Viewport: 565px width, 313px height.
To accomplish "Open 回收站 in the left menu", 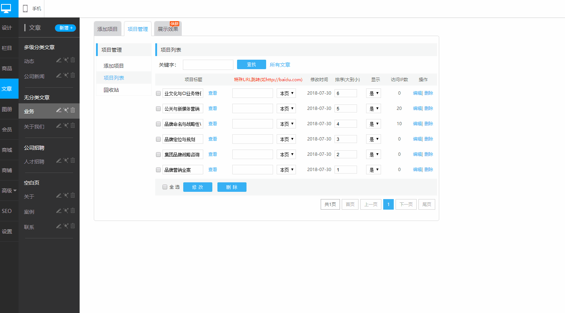I will (111, 90).
